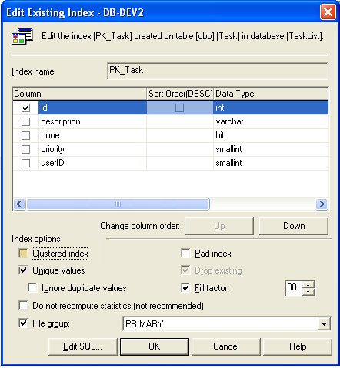Toggle the Sort Order DESC checkbox for id
This screenshot has height=368, width=340.
[x=179, y=108]
